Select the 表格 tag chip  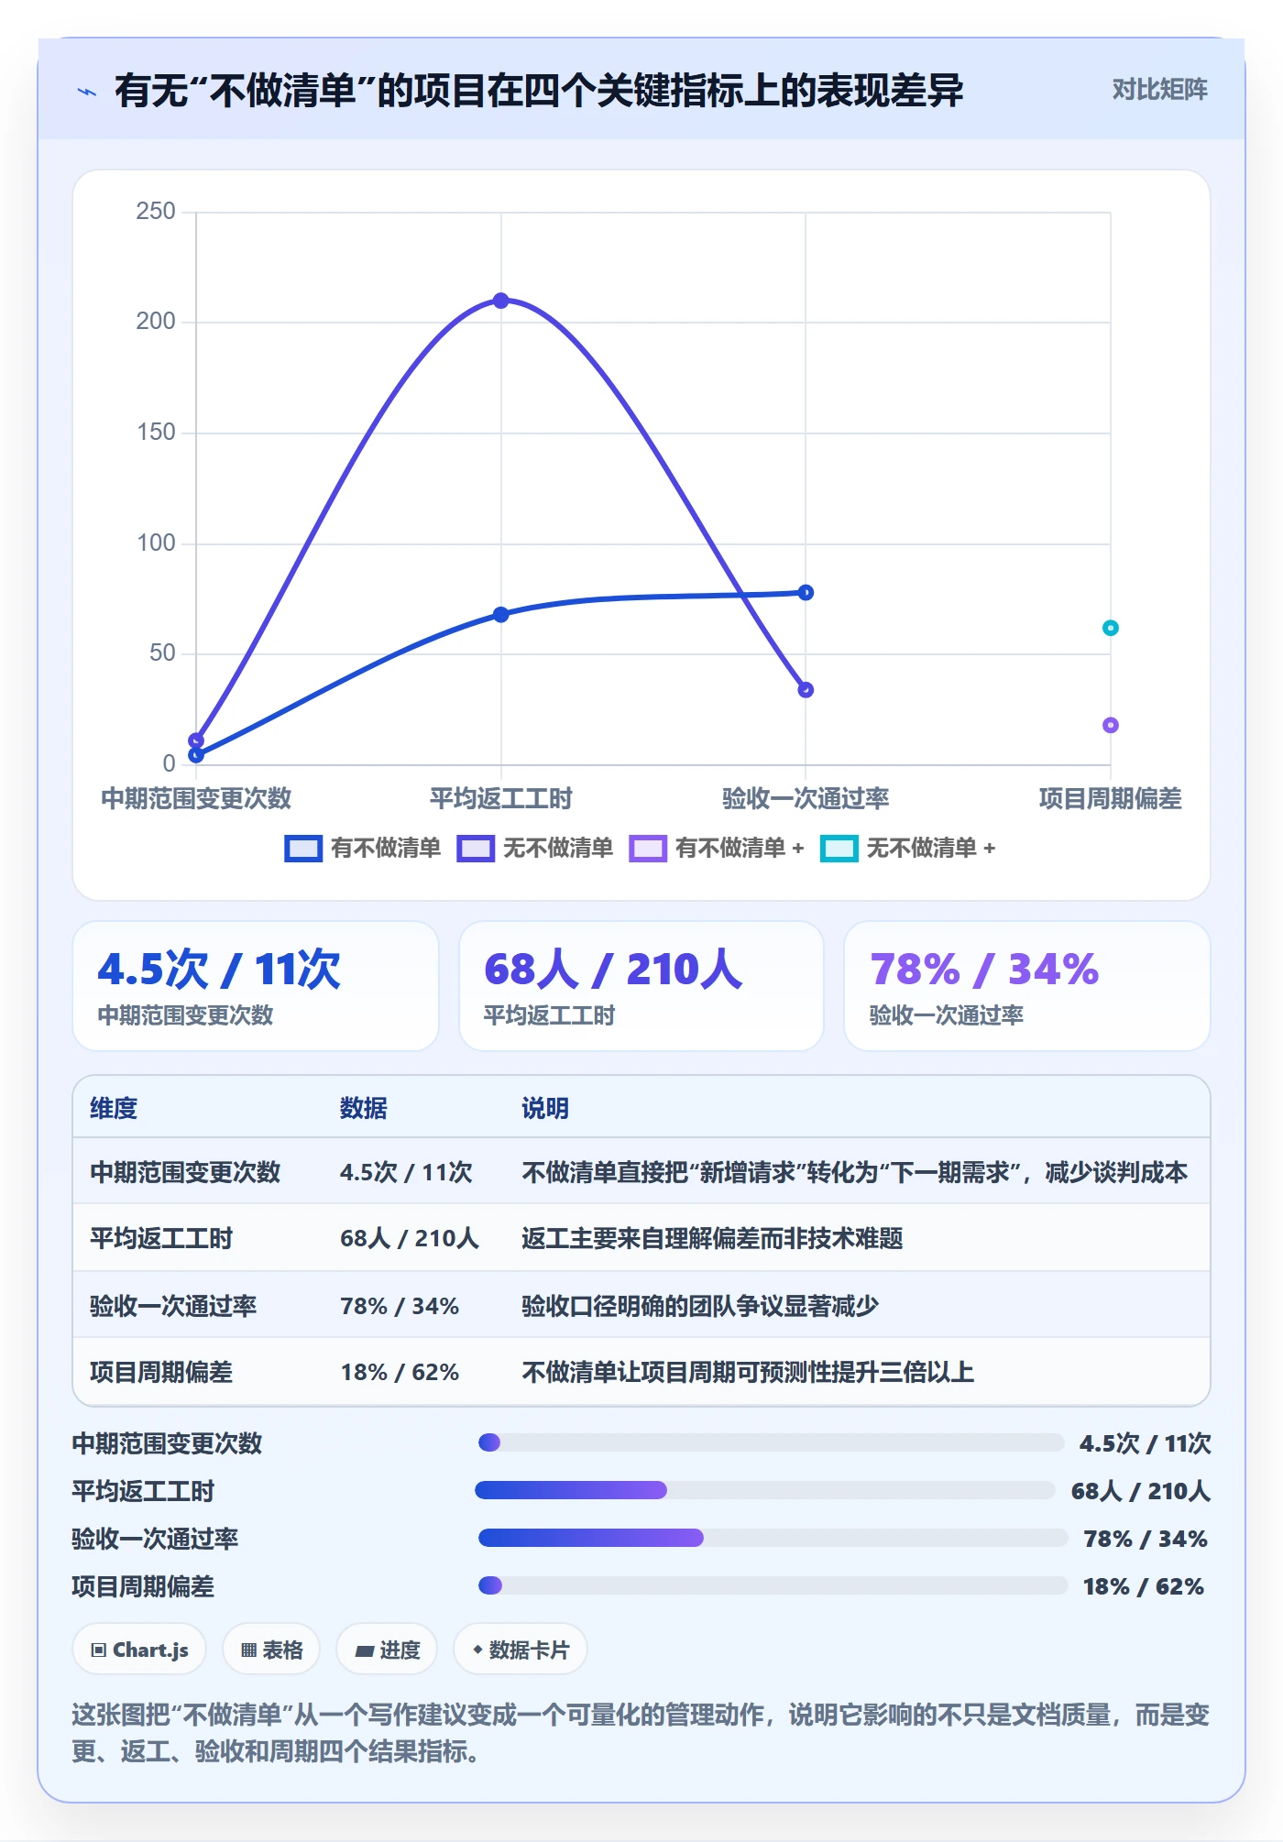click(271, 1650)
